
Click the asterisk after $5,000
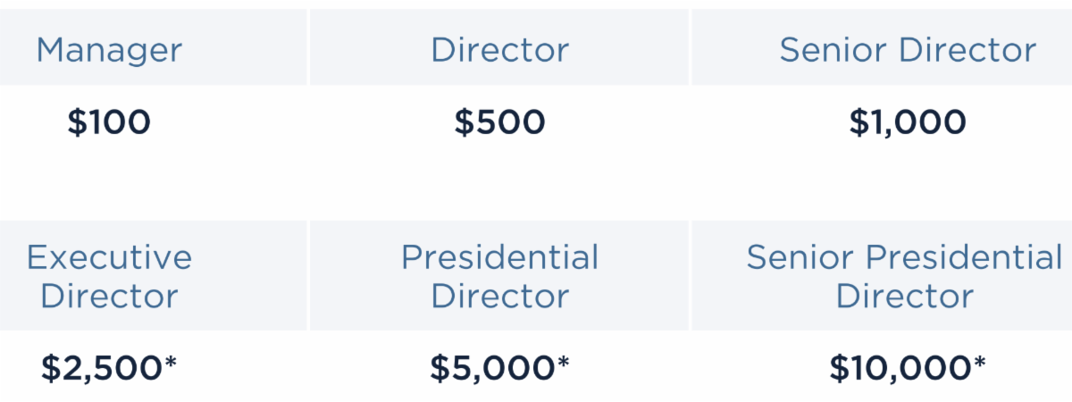click(x=563, y=364)
